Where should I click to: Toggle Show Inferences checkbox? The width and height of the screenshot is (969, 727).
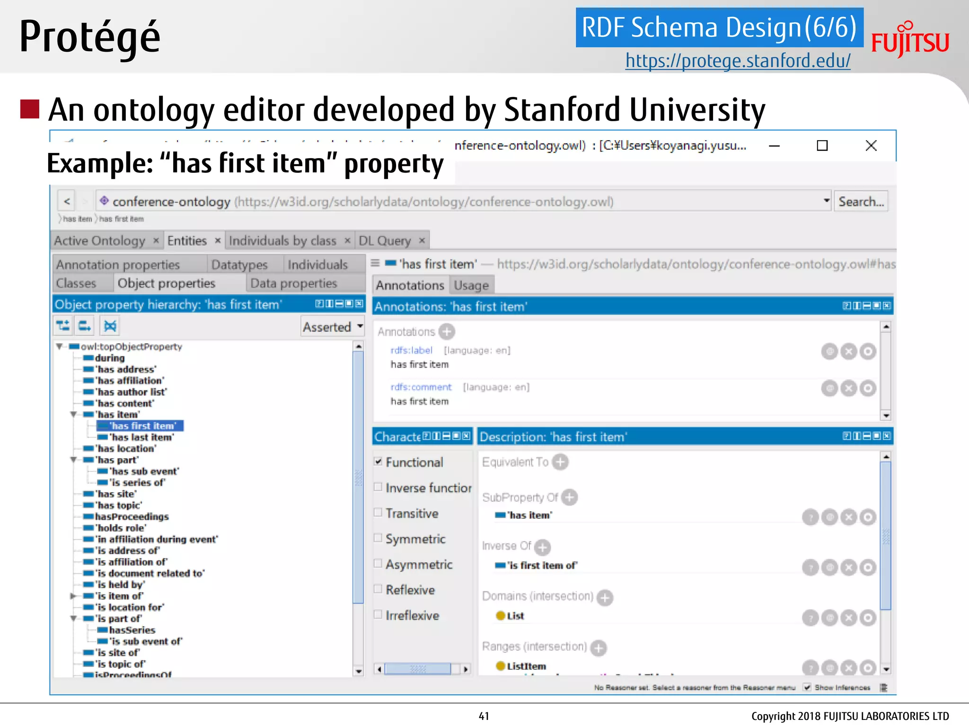[807, 688]
